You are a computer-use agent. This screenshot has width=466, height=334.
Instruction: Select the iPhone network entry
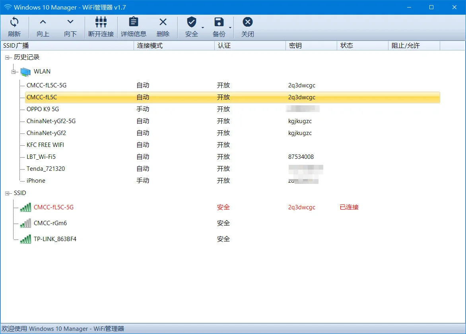[x=36, y=180]
